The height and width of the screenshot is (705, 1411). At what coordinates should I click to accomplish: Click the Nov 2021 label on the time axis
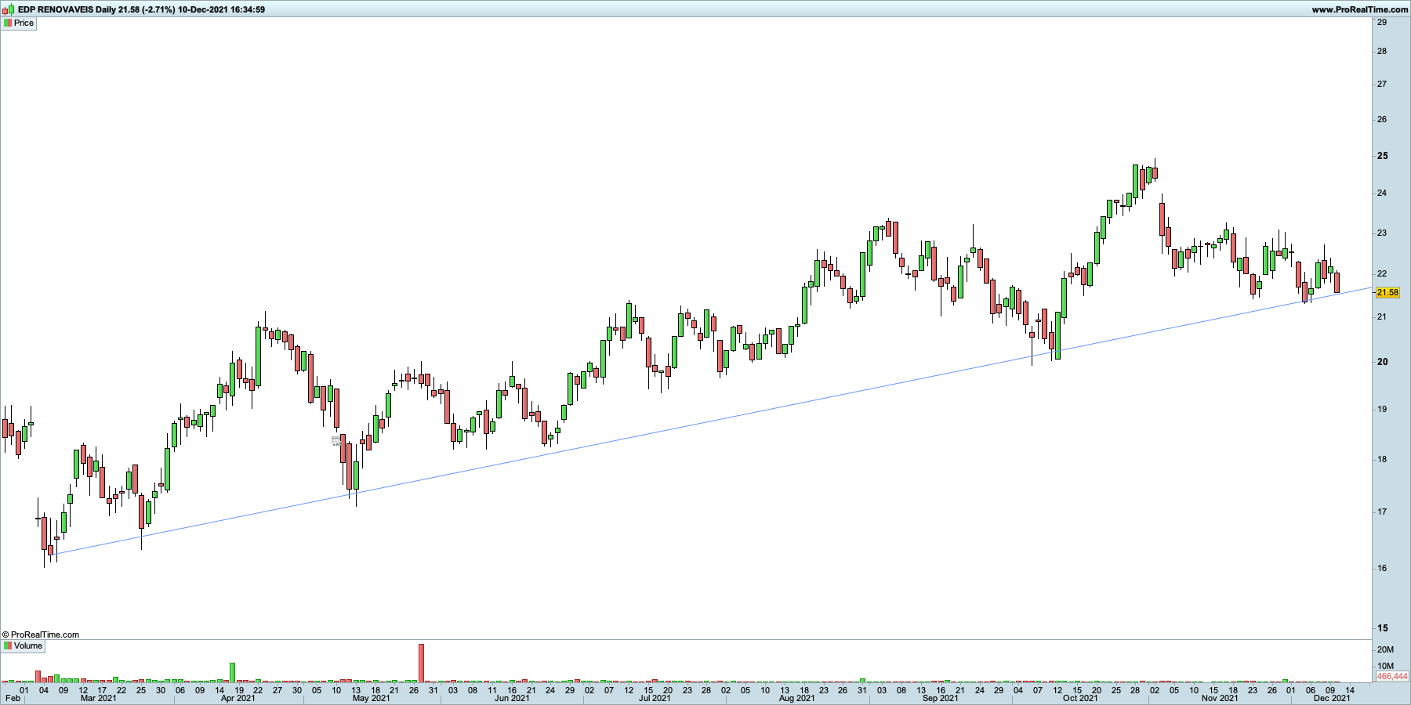pos(1220,698)
